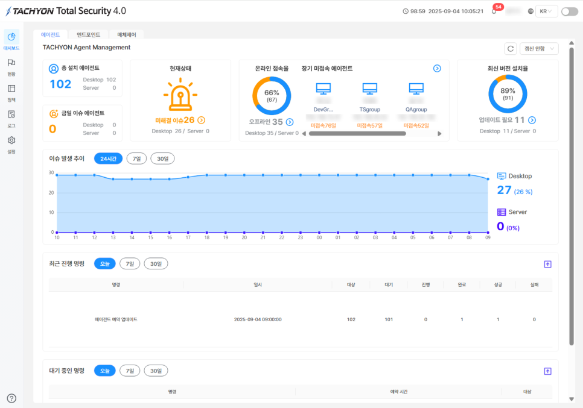Click the horizontal scrollbar under long-offline agents
583x408 pixels.
point(357,134)
